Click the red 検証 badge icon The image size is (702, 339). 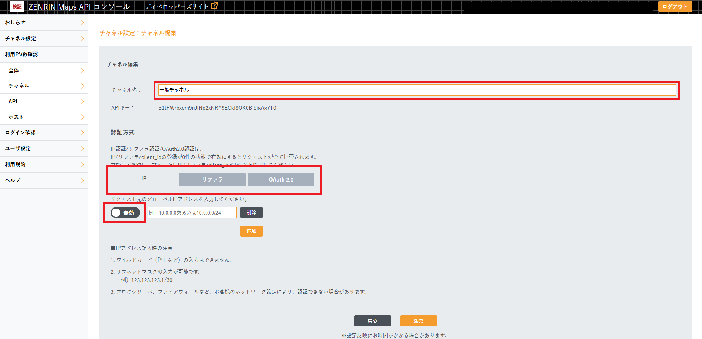(17, 6)
